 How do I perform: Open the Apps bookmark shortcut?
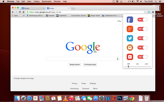[15, 16]
